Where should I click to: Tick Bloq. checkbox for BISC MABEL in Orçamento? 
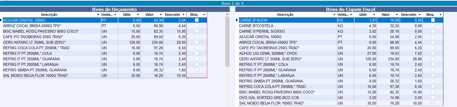(x=197, y=31)
